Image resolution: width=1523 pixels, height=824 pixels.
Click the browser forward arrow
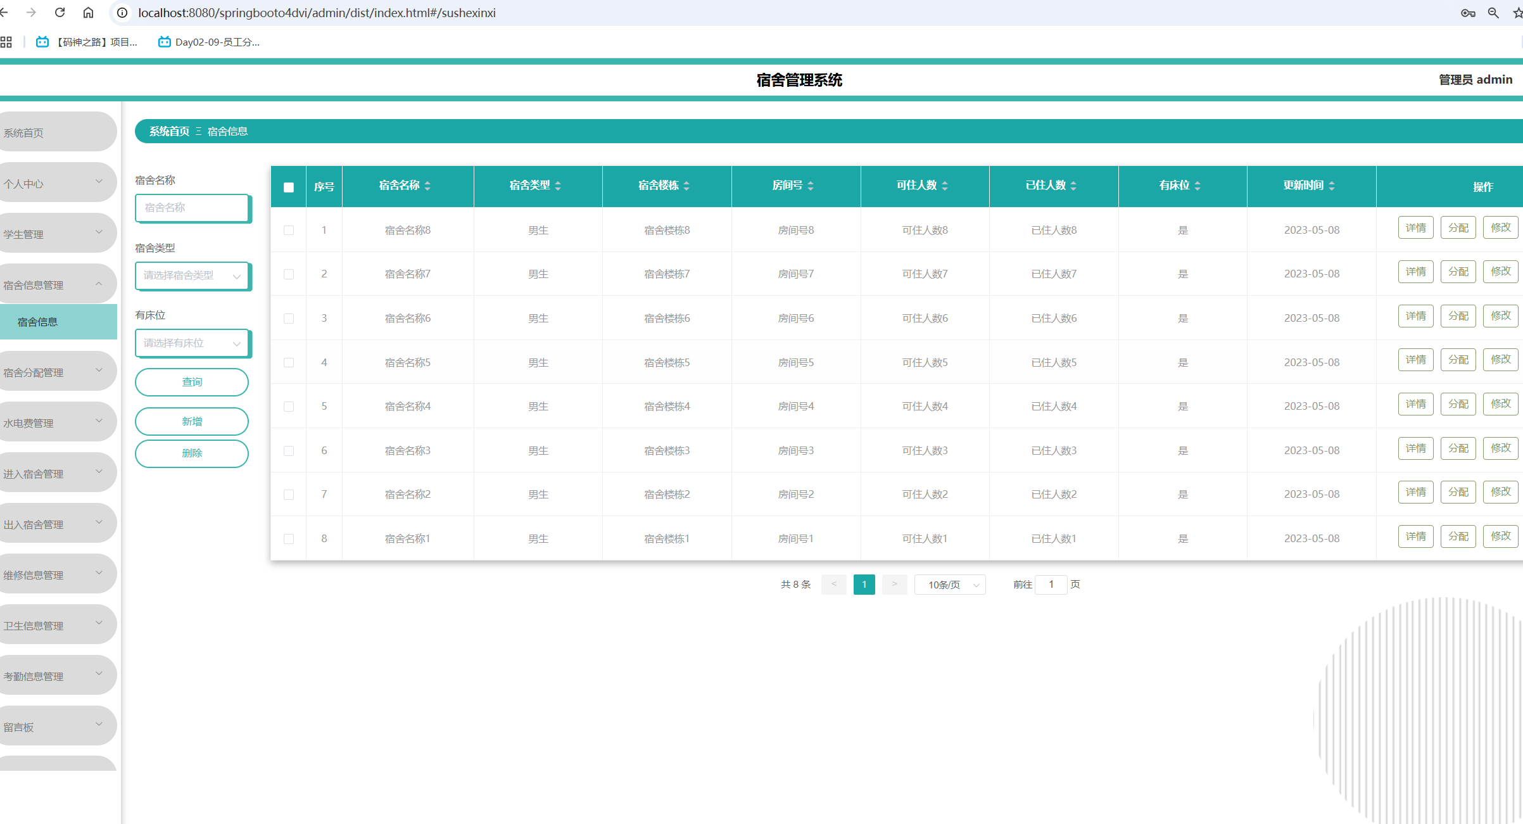pyautogui.click(x=31, y=13)
